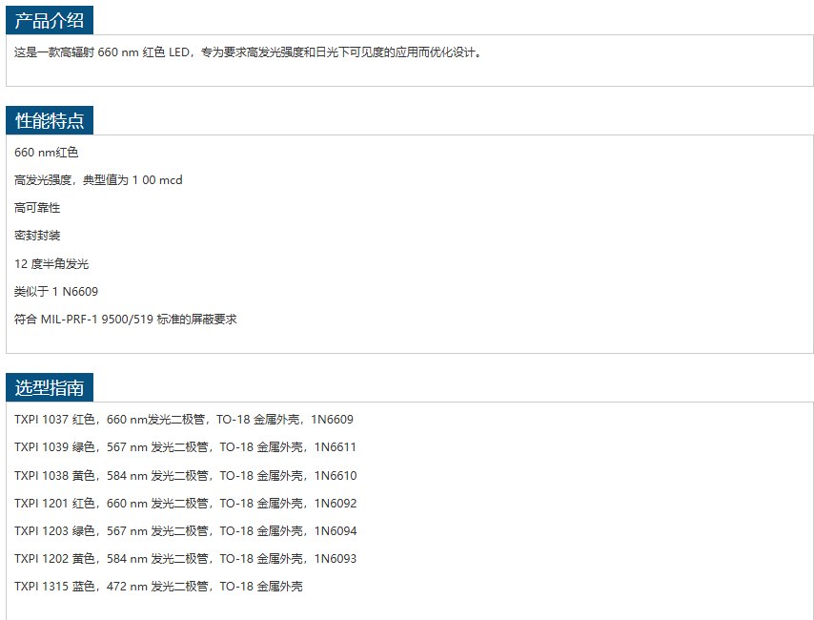This screenshot has width=814, height=620.
Task: Select the TXPI 1203 green LED entry
Action: click(x=185, y=531)
